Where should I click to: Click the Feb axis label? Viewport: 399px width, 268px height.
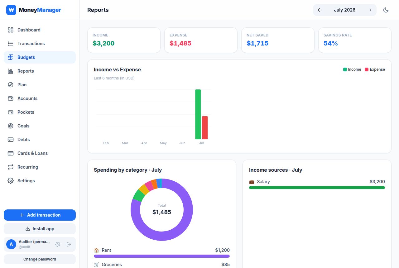click(x=106, y=143)
